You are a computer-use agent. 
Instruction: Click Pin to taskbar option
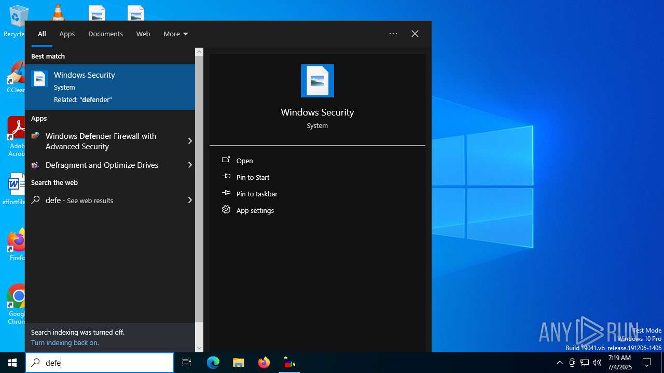(x=257, y=194)
